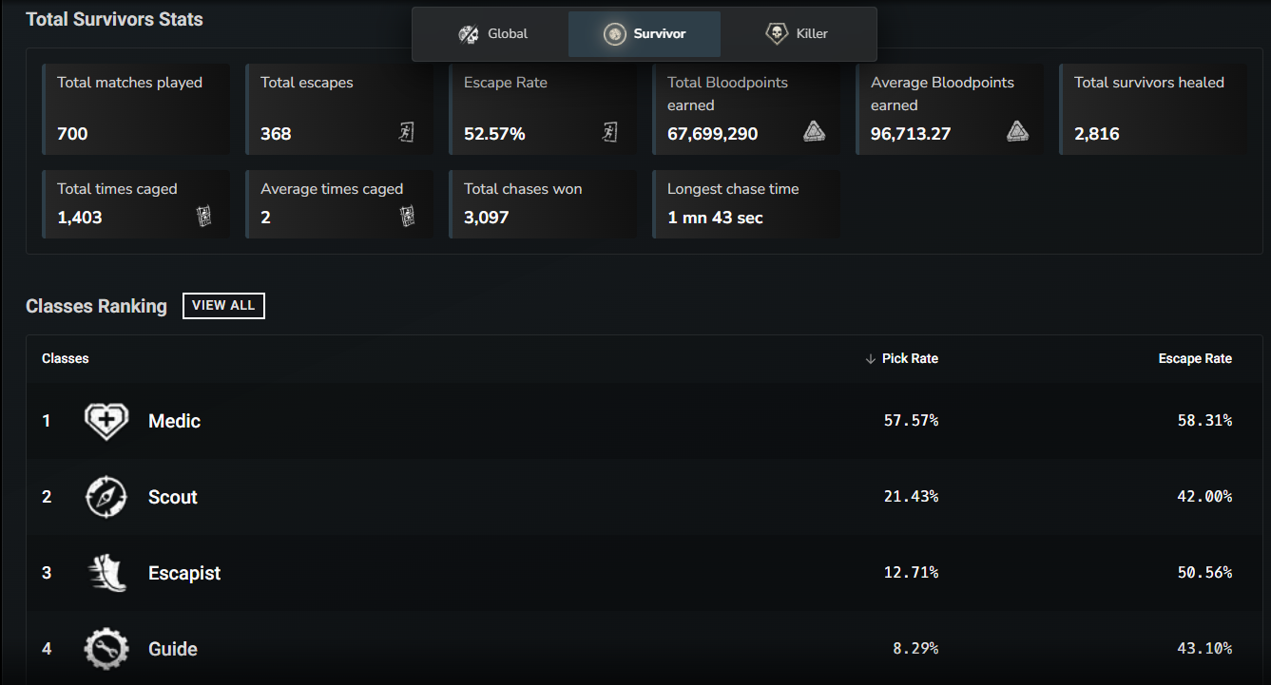Screen dimensions: 1271x685
Task: Click the 1 mn 43 sec value
Action: pos(715,218)
